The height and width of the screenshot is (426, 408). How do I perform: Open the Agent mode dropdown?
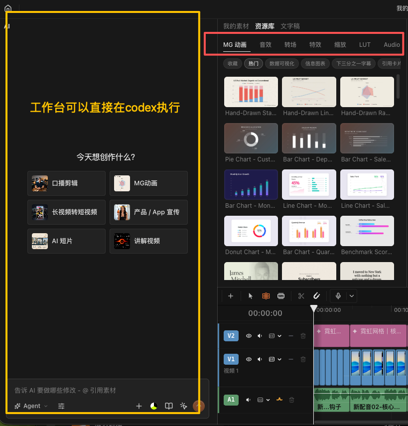[x=31, y=406]
